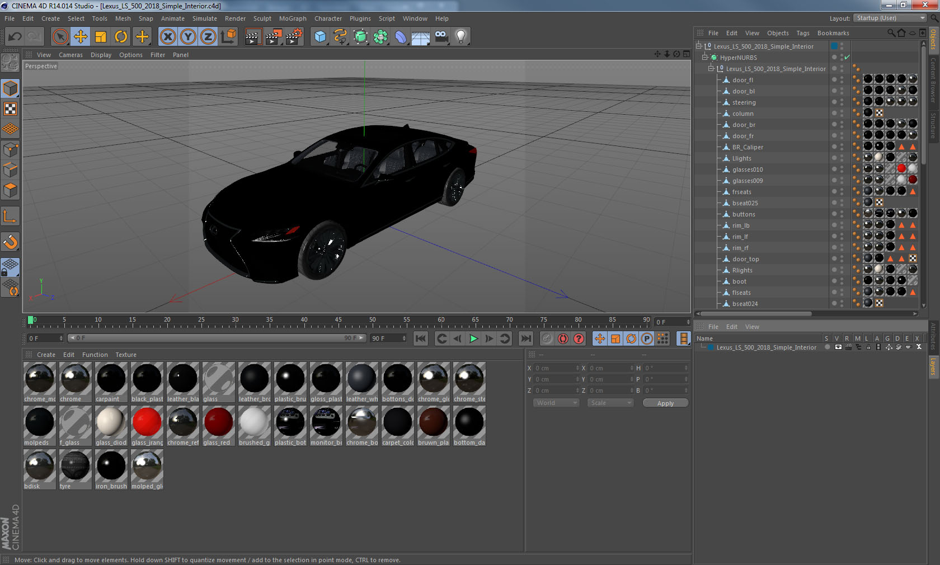
Task: Add a Light object icon
Action: pos(461,37)
